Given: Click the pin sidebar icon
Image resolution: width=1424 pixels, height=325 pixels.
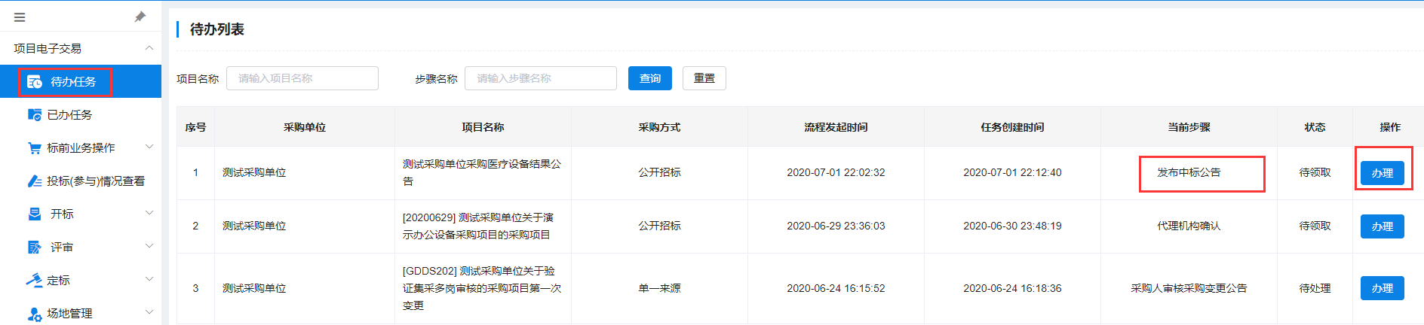Looking at the screenshot, I should tap(140, 17).
